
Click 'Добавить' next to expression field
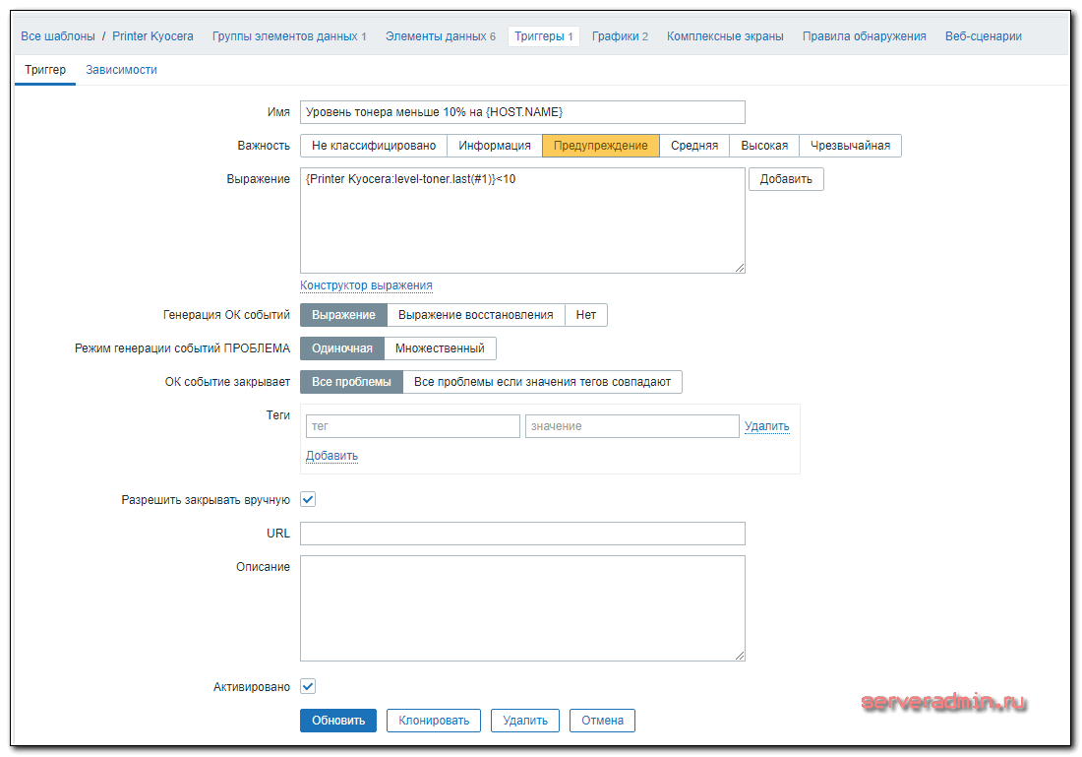click(786, 179)
